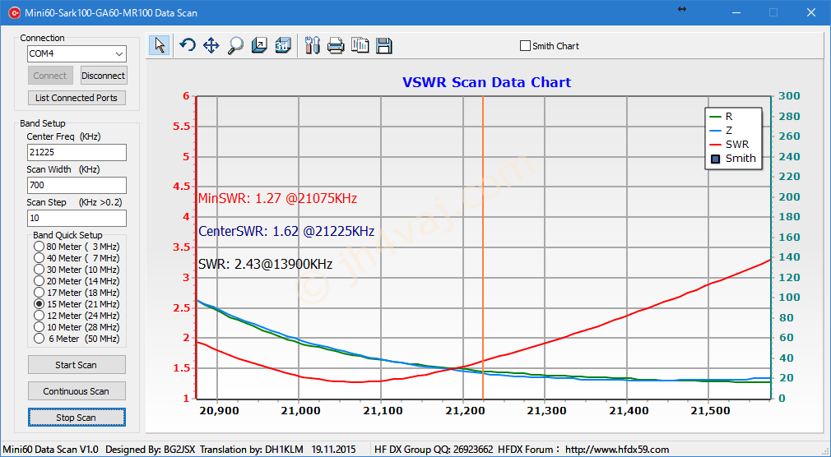Click the orange center frequency marker line

click(x=483, y=247)
